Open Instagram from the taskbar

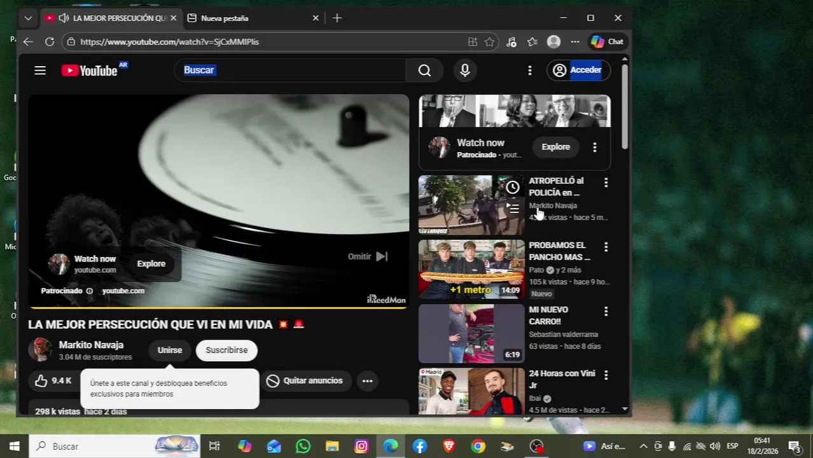click(x=361, y=447)
